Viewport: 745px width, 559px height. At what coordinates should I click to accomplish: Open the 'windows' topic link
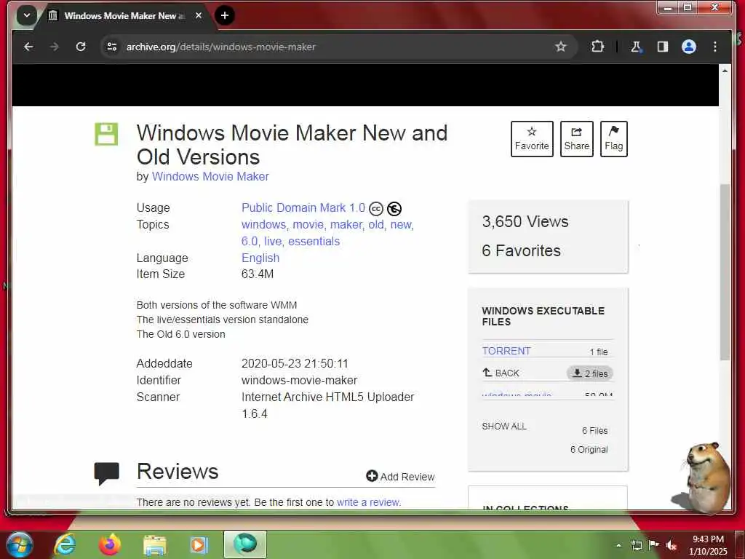pyautogui.click(x=263, y=224)
